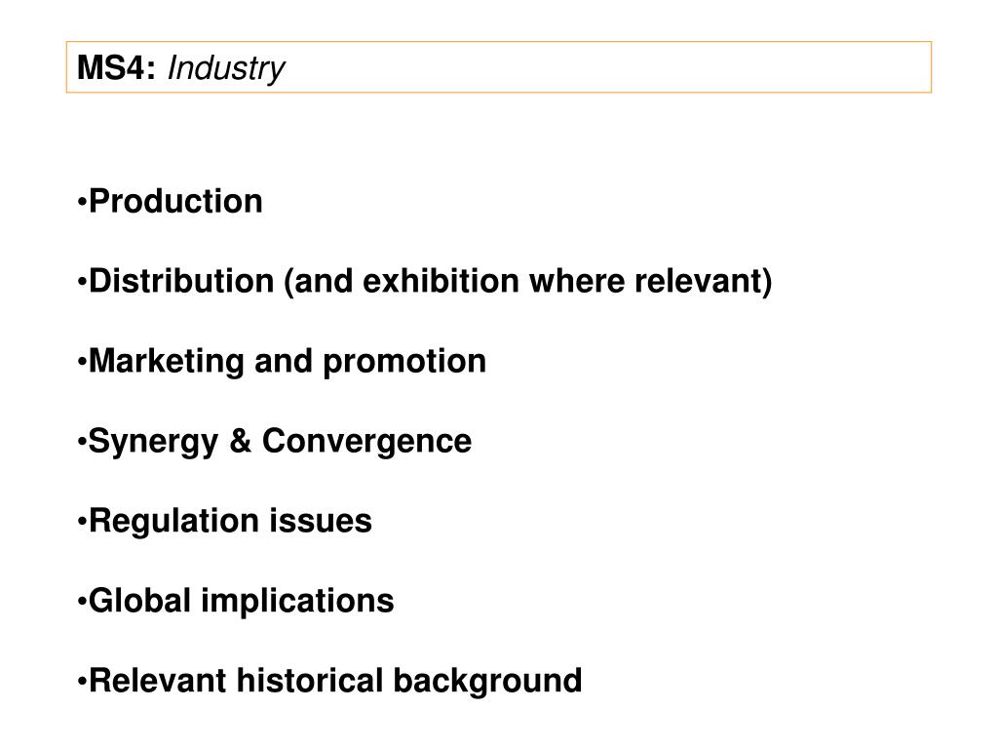998x749 pixels.
Task: Click the bullet dot before Global implications
Action: [x=82, y=602]
